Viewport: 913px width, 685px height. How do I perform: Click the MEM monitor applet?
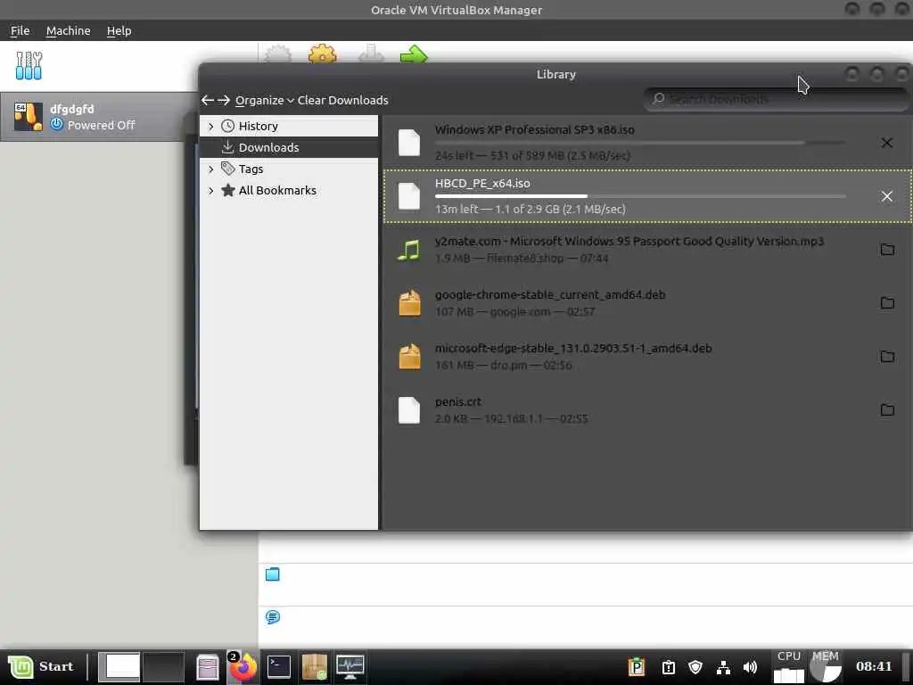[826, 667]
